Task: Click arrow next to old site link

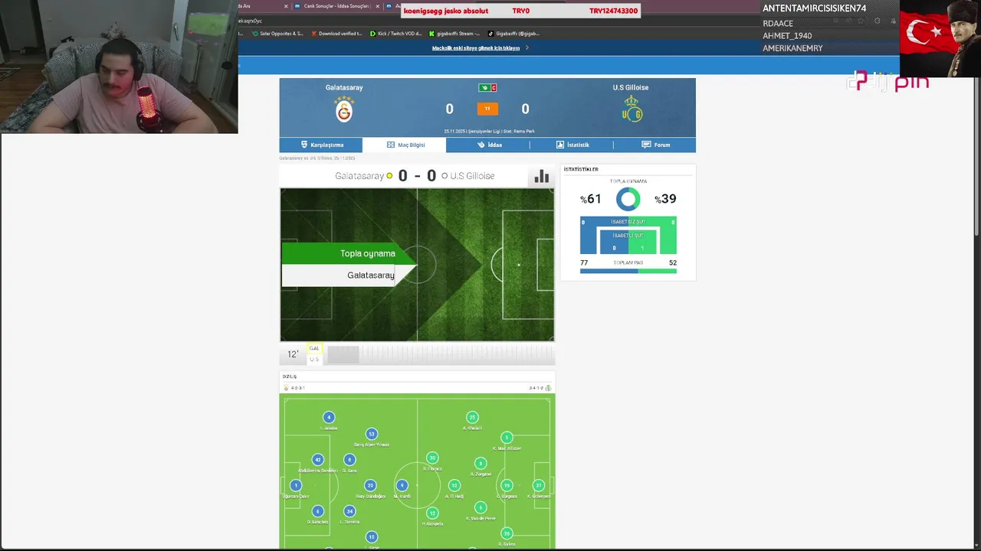Action: 527,47
